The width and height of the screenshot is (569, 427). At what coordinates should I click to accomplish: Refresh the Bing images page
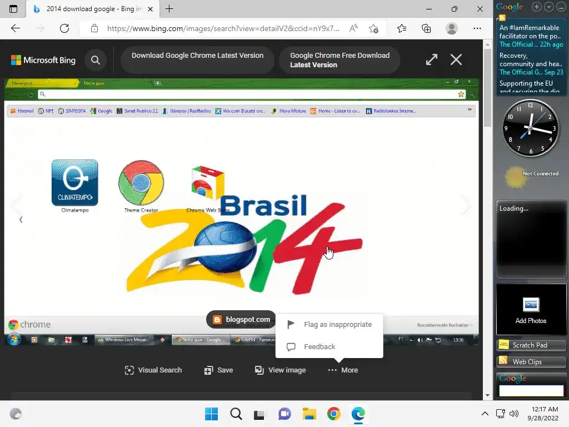pos(64,28)
